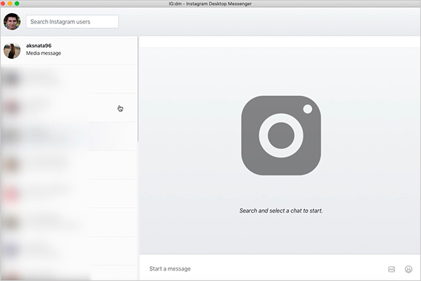Click the large Instagram camera logo

point(281,135)
